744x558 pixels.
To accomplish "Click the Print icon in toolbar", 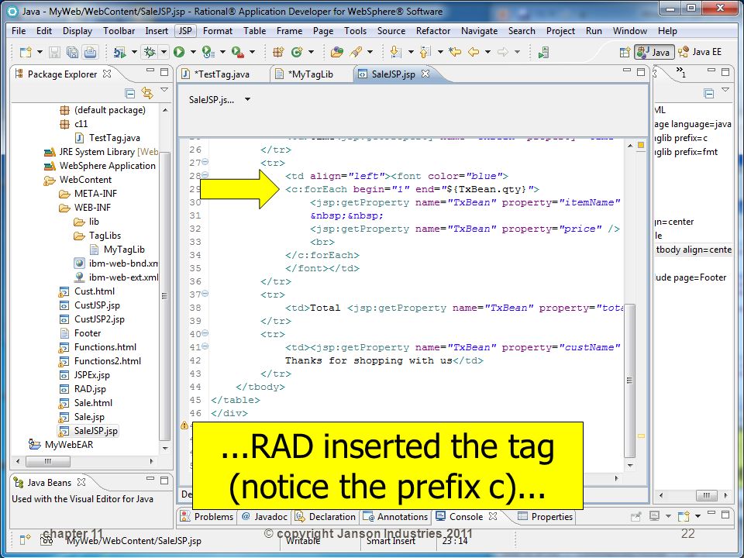I will [x=90, y=52].
